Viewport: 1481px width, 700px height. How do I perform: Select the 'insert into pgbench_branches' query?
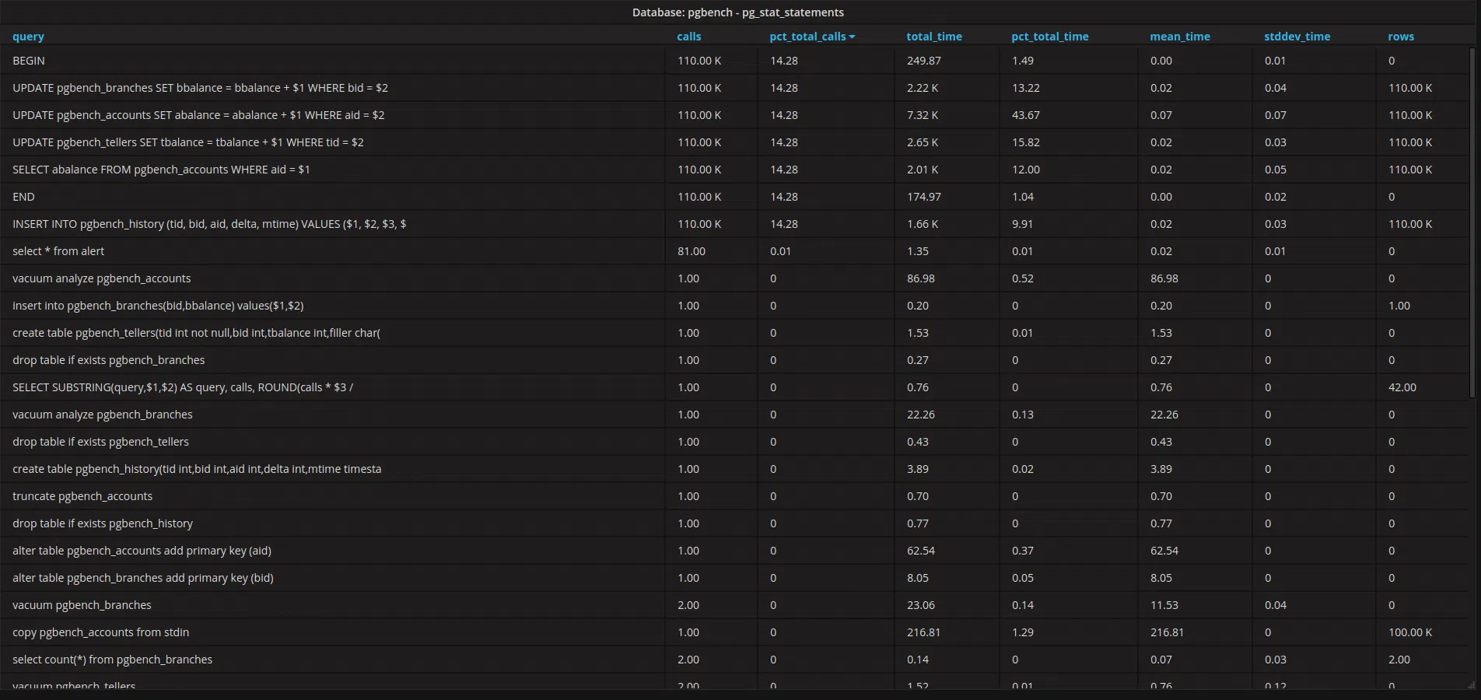(158, 306)
